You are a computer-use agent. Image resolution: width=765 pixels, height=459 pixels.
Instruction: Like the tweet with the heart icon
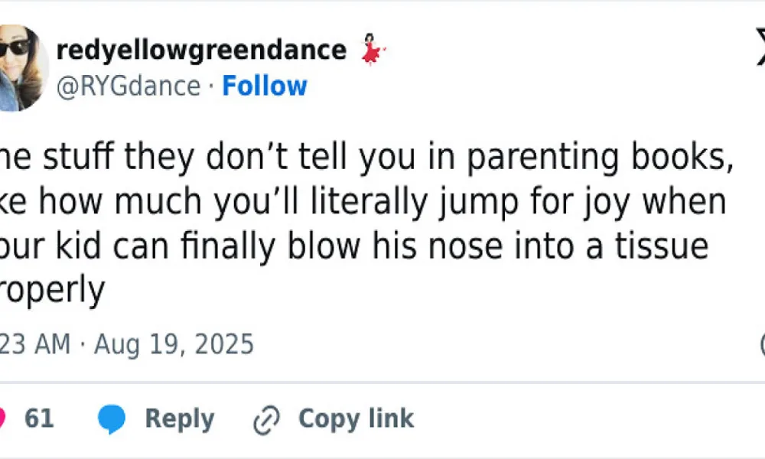(3, 418)
